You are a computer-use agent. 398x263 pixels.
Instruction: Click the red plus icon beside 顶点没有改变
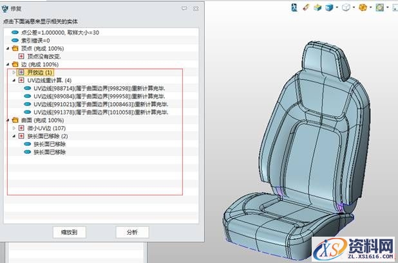pyautogui.click(x=21, y=56)
